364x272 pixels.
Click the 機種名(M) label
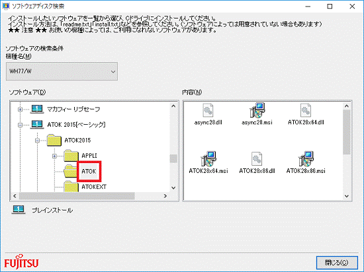coord(19,56)
